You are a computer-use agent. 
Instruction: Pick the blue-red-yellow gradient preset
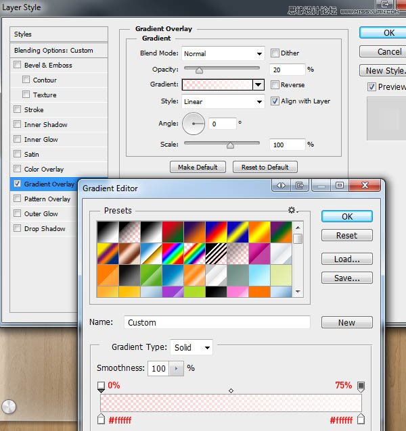216,232
